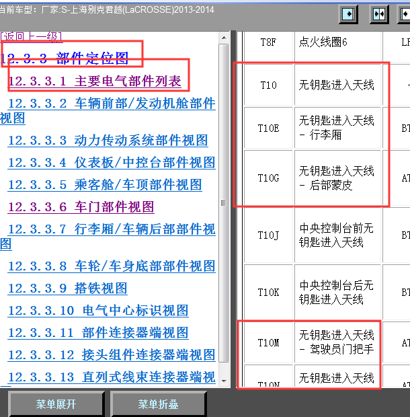Select the T8F code cell
This screenshot has height=417, width=410.
(x=268, y=46)
